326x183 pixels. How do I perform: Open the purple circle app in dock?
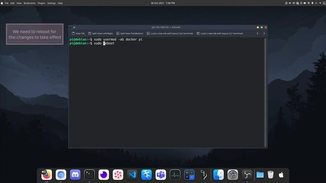coord(104,175)
